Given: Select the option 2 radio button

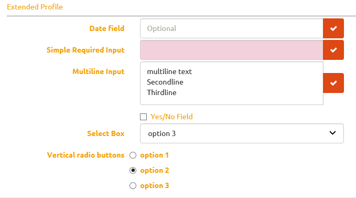Looking at the screenshot, I should [x=133, y=171].
